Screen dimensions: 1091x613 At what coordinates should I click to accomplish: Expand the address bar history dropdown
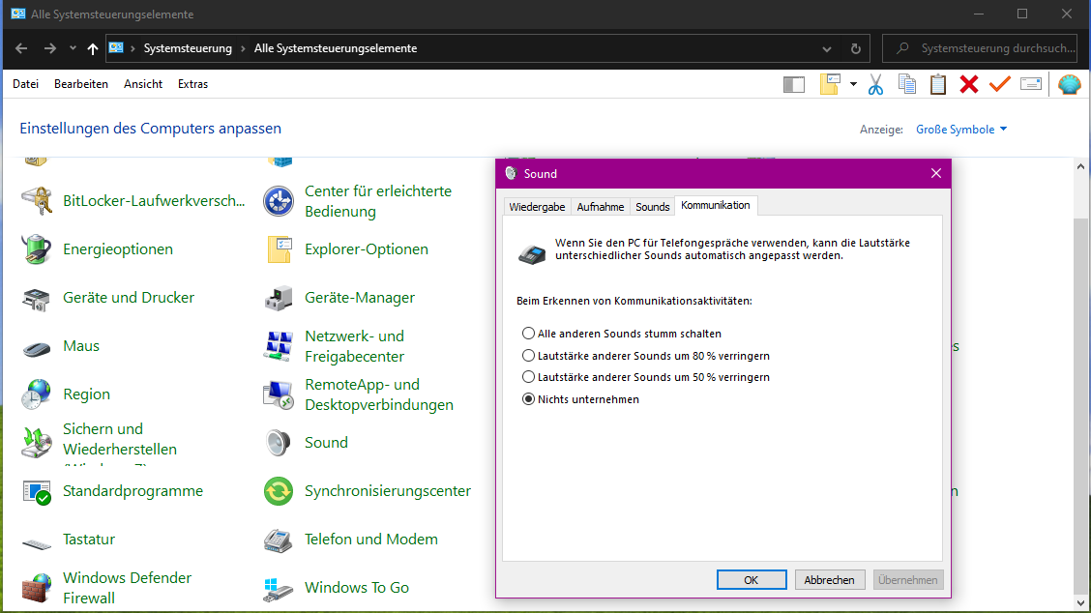(x=827, y=48)
